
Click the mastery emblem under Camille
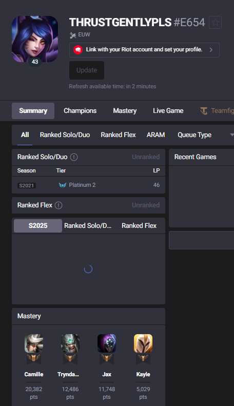(x=34, y=359)
